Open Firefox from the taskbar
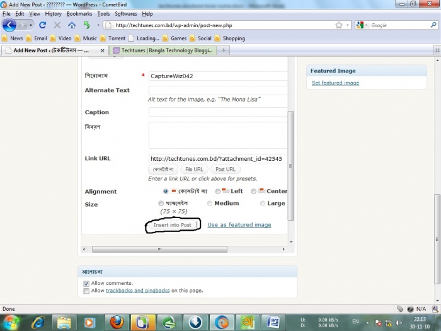Viewport: 441px width, 331px height. point(117,323)
